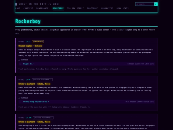Select the Rockerboy nav tab
Image resolution: width=173 pixels, height=130 pixels.
coord(58,8)
